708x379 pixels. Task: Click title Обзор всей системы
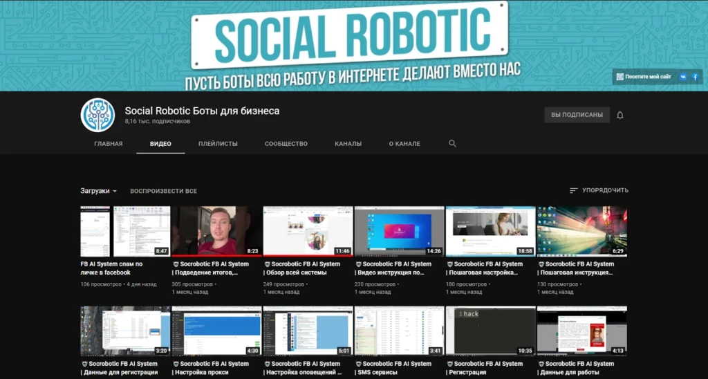(301, 268)
